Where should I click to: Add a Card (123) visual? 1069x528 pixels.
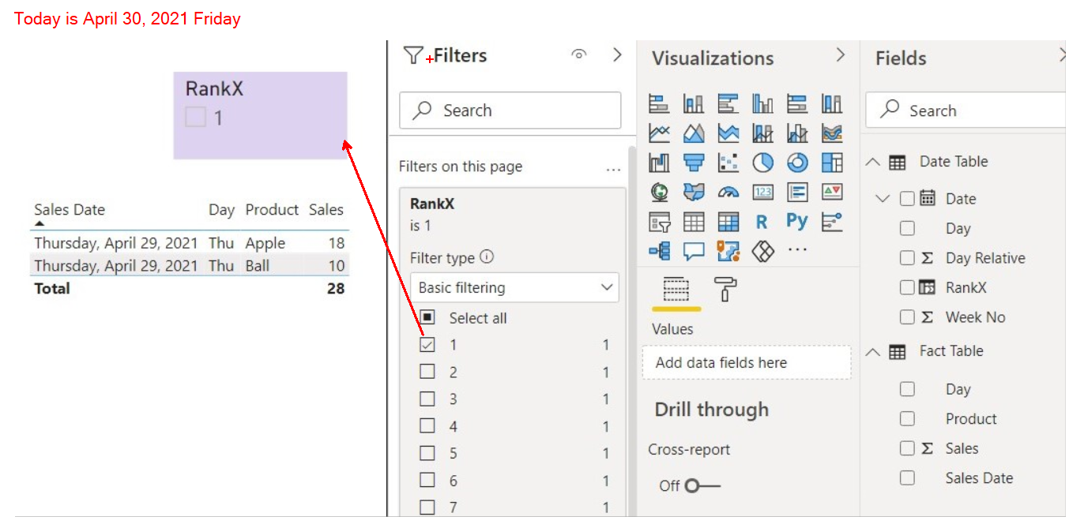point(762,192)
